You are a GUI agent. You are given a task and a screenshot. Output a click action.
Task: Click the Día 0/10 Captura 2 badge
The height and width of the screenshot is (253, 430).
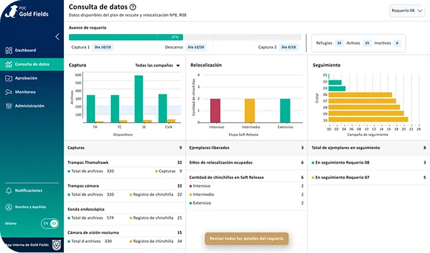tap(289, 47)
